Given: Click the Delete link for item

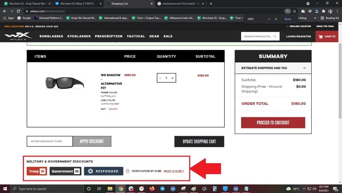Looking at the screenshot, I should (113, 109).
